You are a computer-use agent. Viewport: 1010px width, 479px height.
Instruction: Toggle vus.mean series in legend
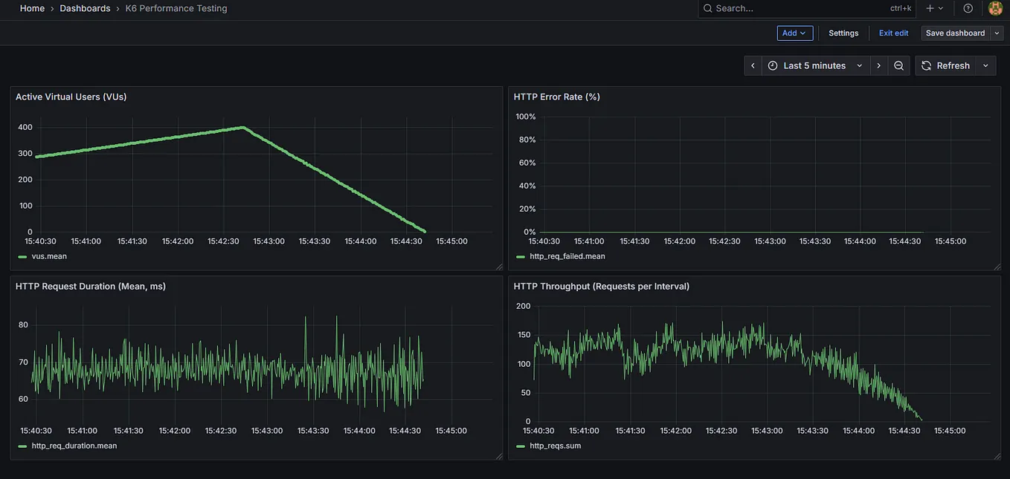point(49,256)
